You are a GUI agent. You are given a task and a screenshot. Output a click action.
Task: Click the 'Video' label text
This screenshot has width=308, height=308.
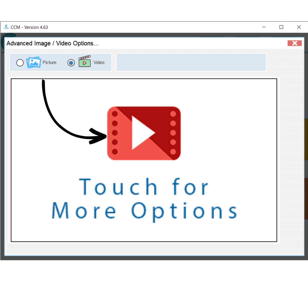tap(99, 63)
